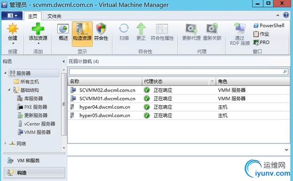Image resolution: width=293 pixels, height=181 pixels.
Task: Select the hyper05.dwcml.com.cn row
Action: pyautogui.click(x=178, y=116)
